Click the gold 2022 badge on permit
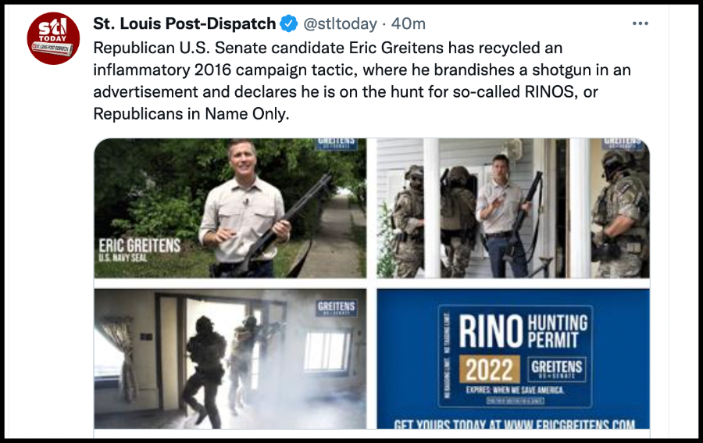This screenshot has height=443, width=703. click(x=489, y=370)
